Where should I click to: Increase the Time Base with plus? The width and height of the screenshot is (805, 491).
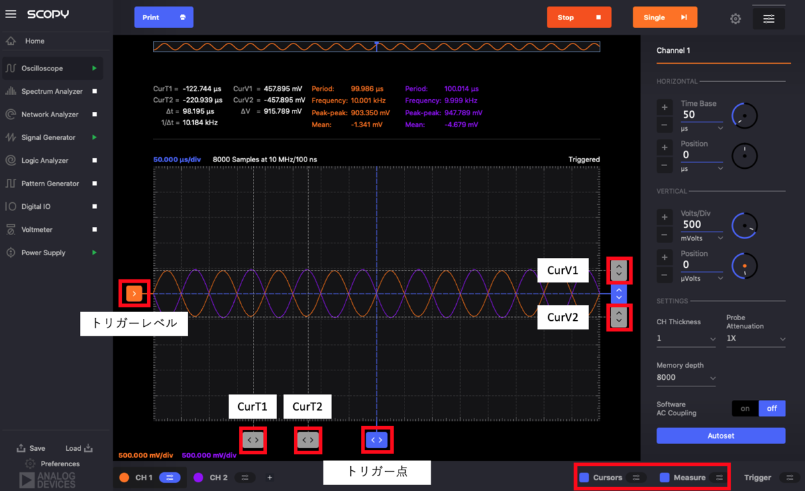pos(665,107)
